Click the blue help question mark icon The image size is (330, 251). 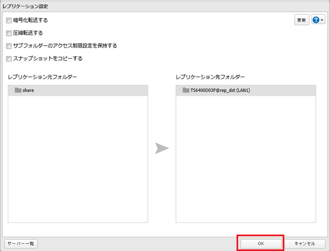pos(316,20)
